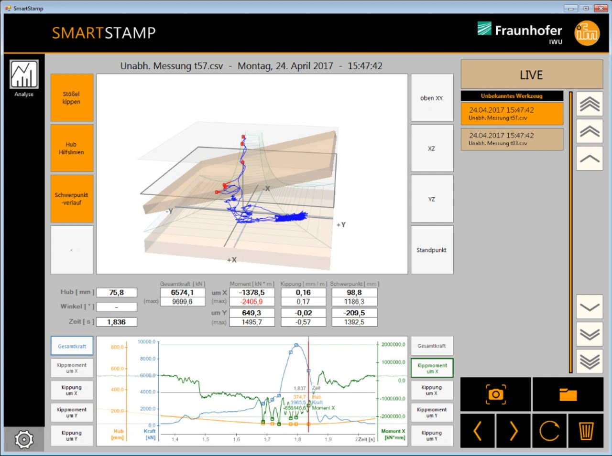Take a snapshot with the camera icon
Image resolution: width=612 pixels, height=456 pixels.
click(495, 394)
